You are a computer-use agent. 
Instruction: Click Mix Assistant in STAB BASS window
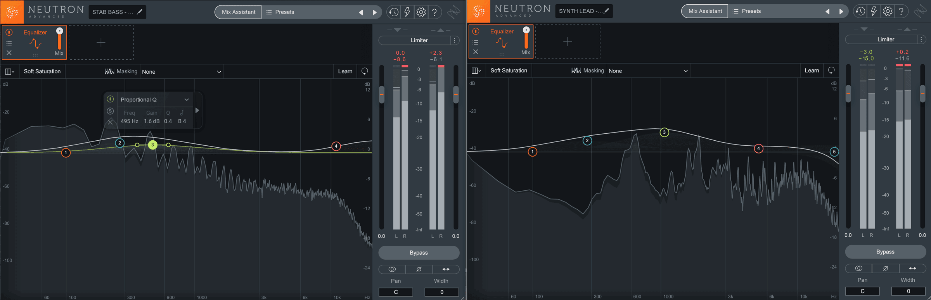coord(238,12)
